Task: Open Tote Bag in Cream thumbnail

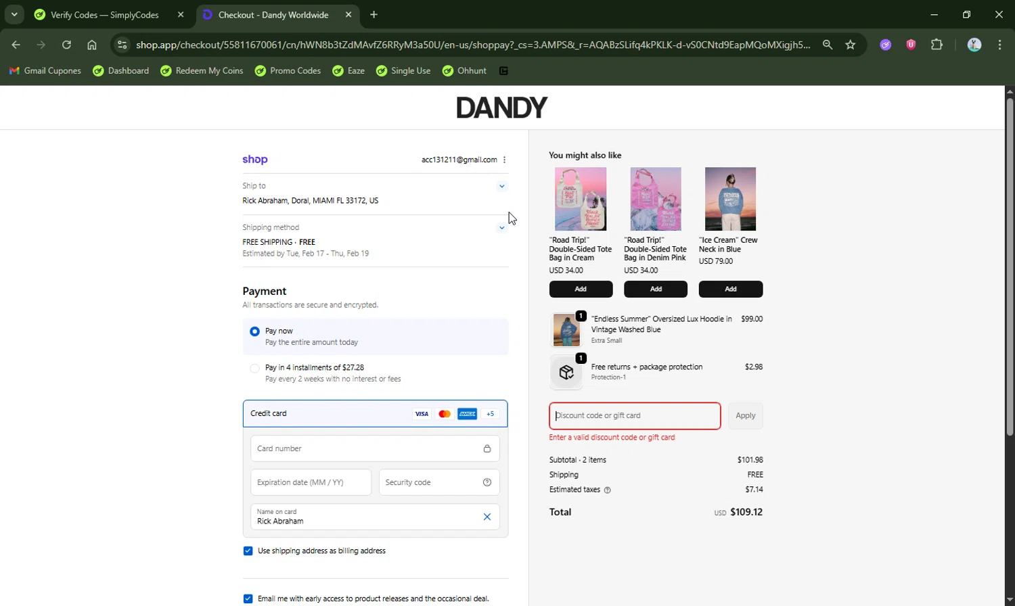Action: coord(581,199)
